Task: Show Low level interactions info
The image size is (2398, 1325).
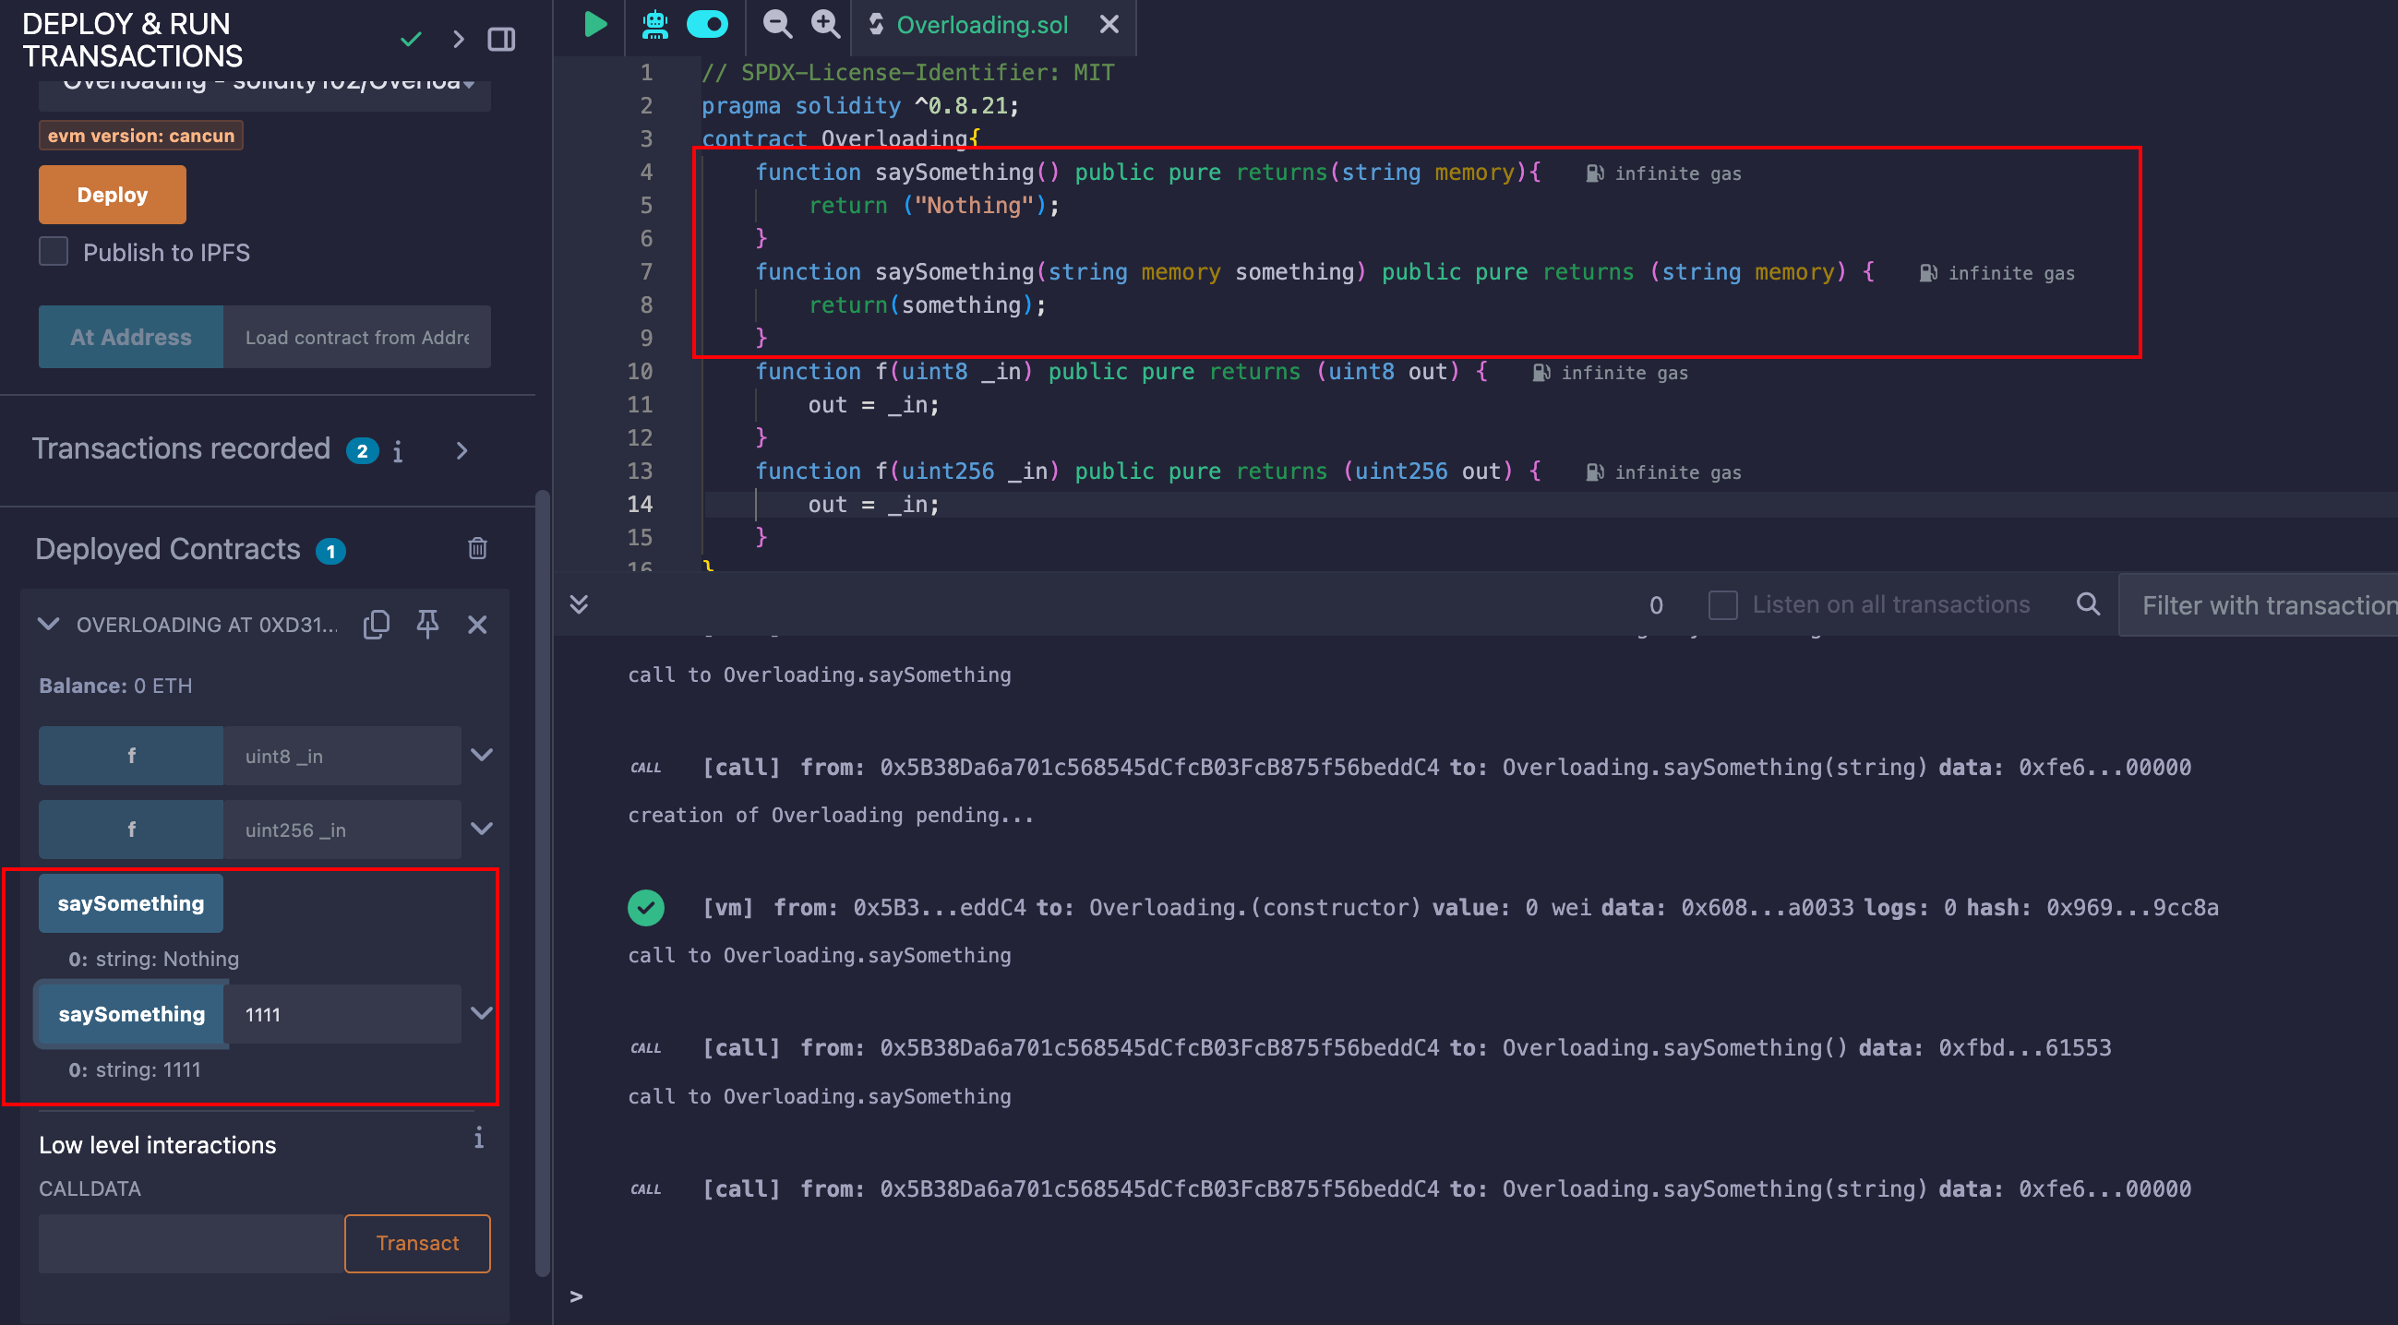Action: (478, 1138)
